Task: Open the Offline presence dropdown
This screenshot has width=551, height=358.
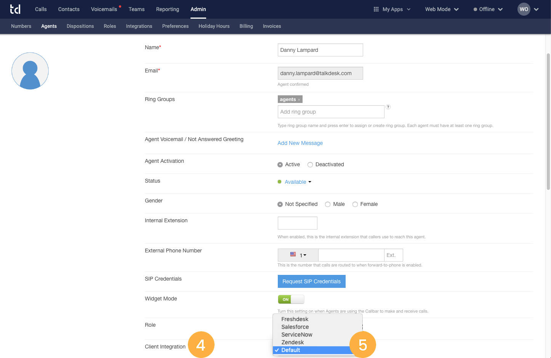Action: pos(488,9)
